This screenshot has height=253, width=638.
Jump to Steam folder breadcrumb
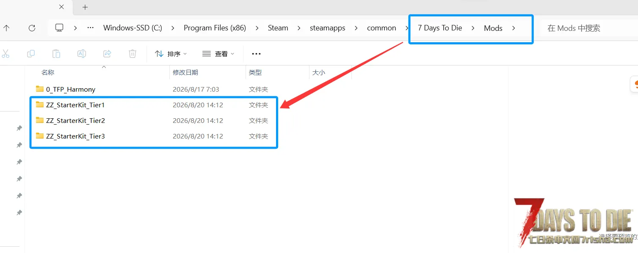tap(278, 28)
